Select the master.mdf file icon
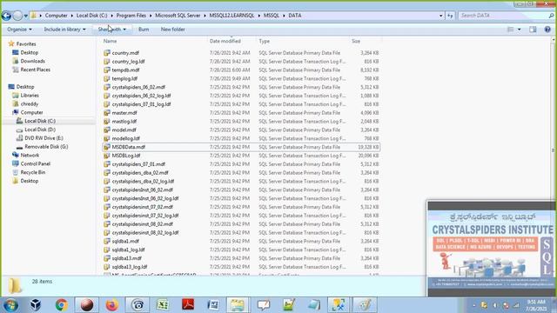Image resolution: width=557 pixels, height=313 pixels. [106, 112]
